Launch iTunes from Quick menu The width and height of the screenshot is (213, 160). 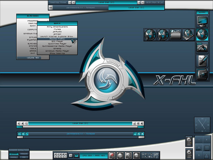coord(57,29)
